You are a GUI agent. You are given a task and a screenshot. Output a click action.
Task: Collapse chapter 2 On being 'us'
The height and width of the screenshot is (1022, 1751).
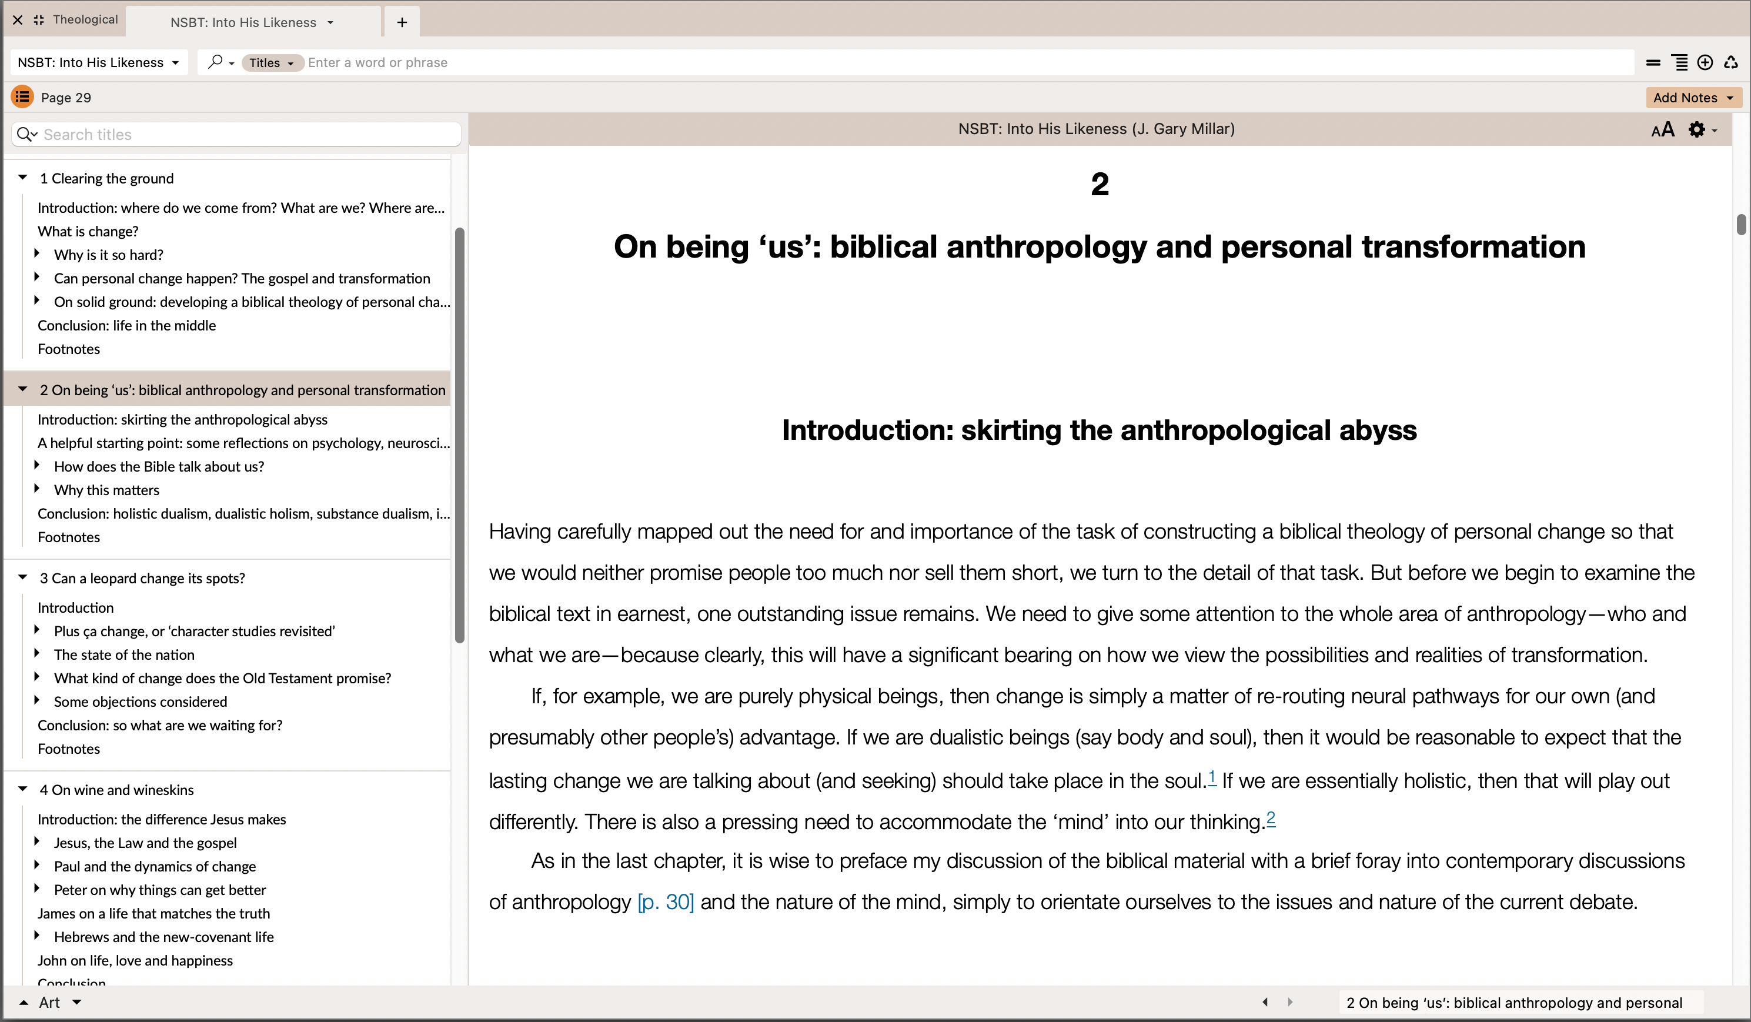pos(23,389)
